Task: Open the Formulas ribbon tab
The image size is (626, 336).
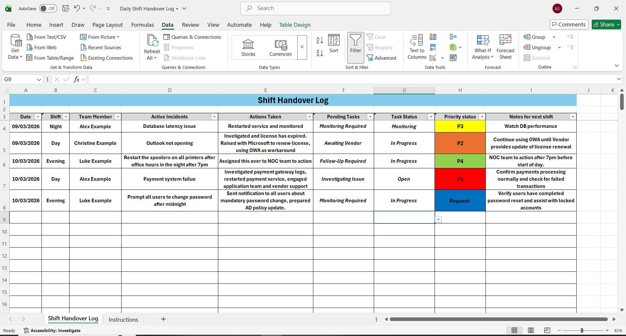Action: [142, 25]
